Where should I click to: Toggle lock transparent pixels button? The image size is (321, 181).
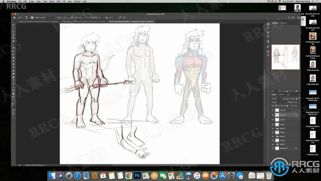pos(276,106)
